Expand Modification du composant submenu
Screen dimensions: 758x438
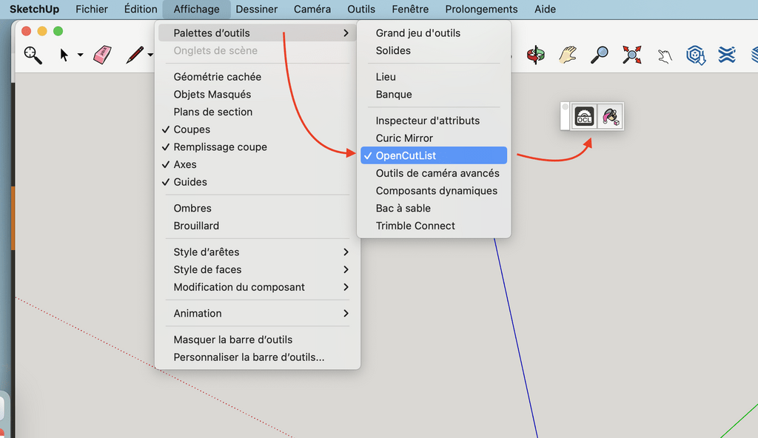click(257, 287)
